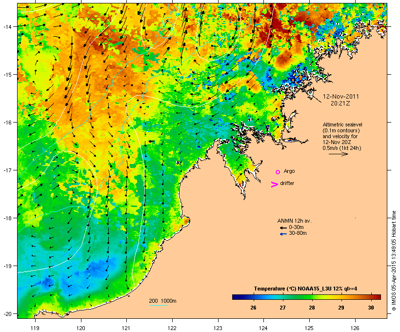This screenshot has height=332, width=400.
Task: Click the colorbar tick label 29
Action: pos(341,308)
